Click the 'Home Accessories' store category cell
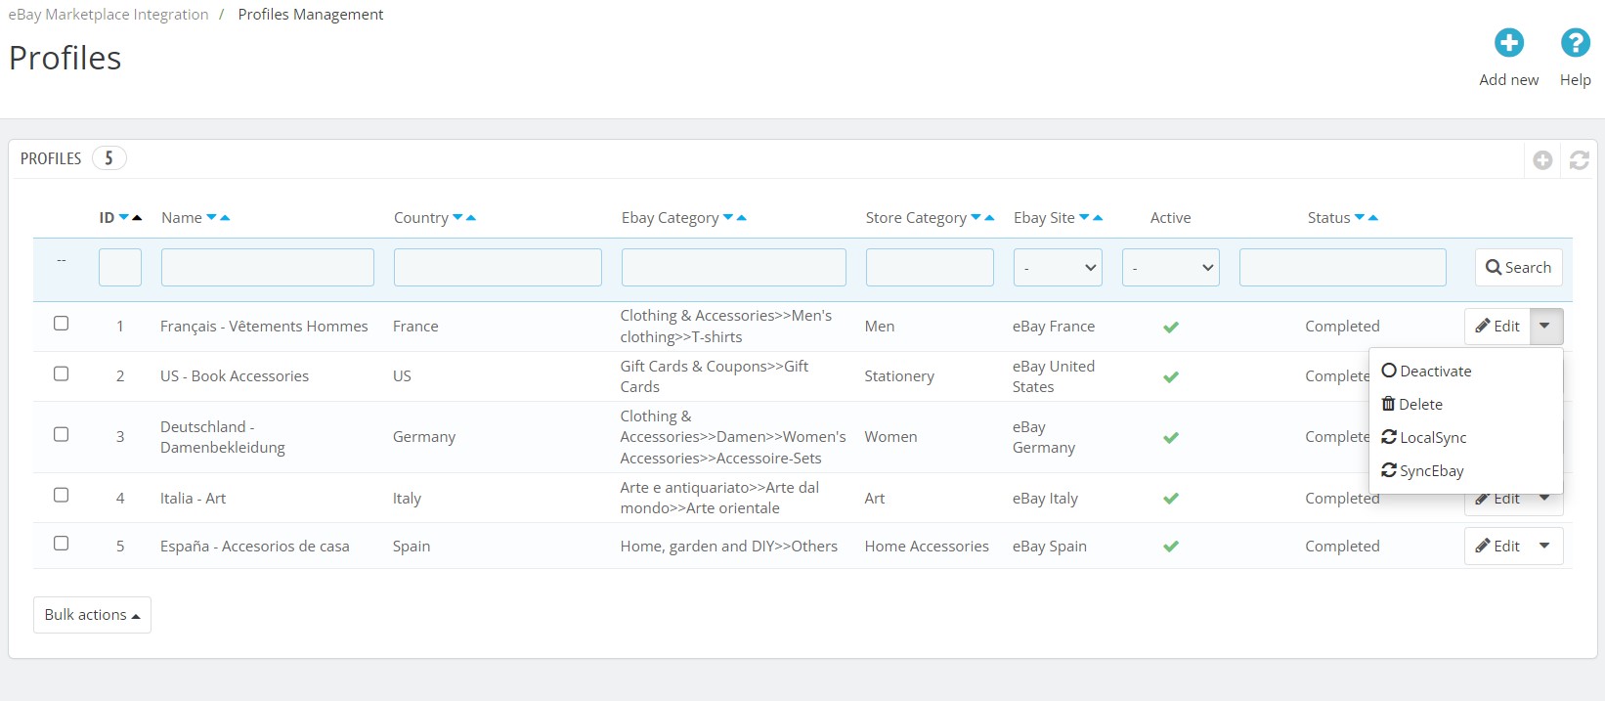This screenshot has width=1605, height=701. pyautogui.click(x=927, y=547)
